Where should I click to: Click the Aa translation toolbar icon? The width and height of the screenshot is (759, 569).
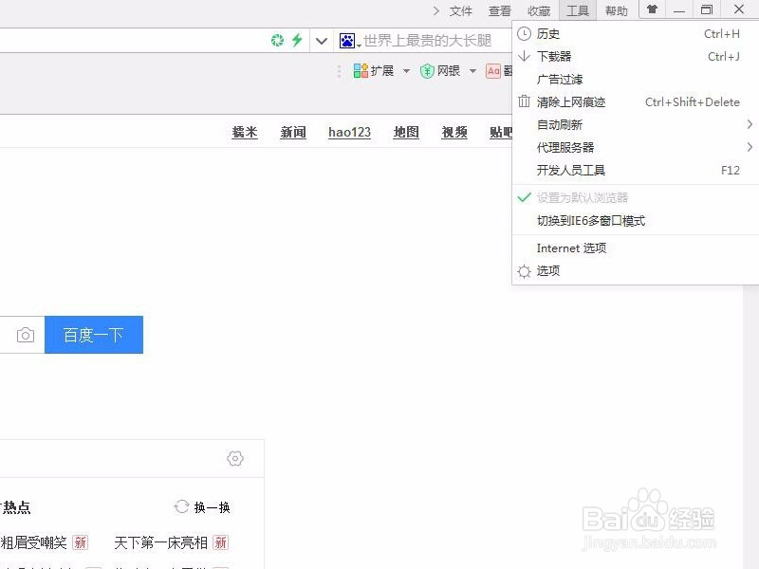click(x=493, y=70)
